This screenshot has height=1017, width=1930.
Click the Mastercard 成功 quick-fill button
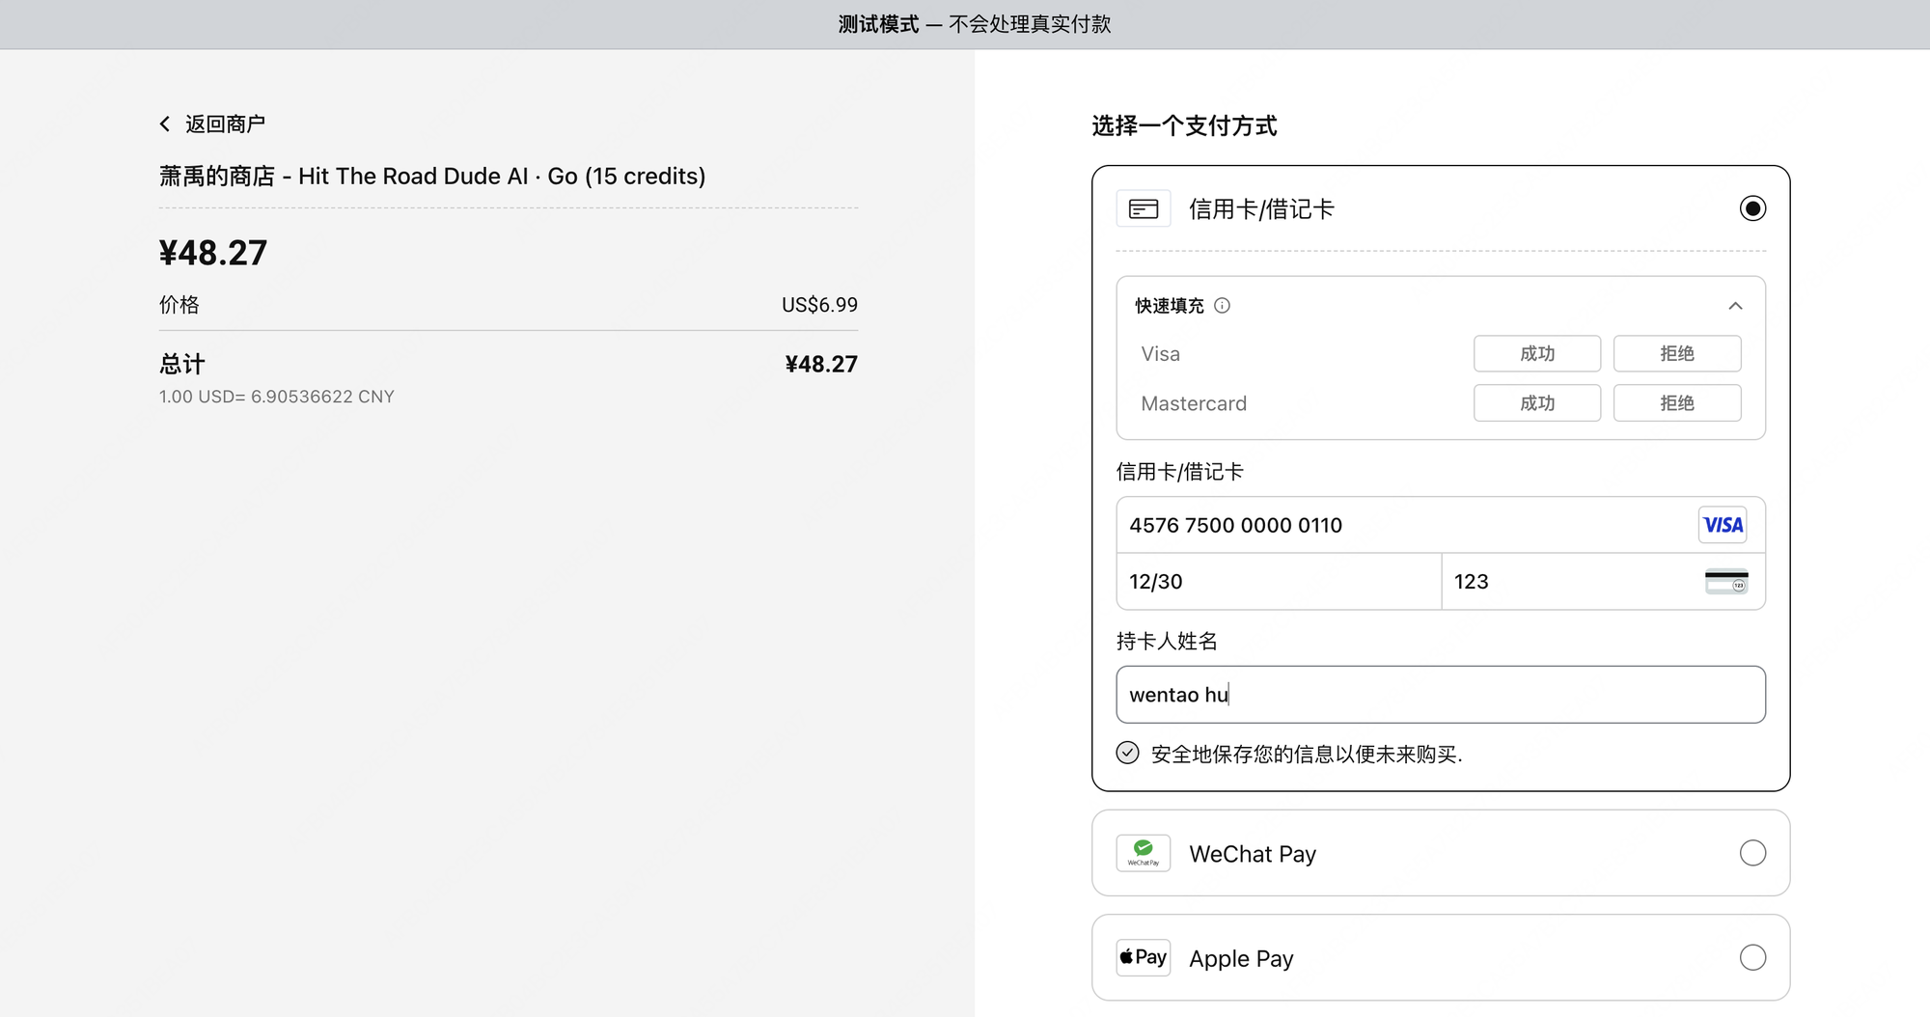(1537, 402)
